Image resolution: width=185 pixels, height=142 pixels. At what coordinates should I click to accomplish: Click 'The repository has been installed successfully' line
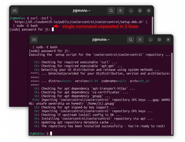coord(99,126)
